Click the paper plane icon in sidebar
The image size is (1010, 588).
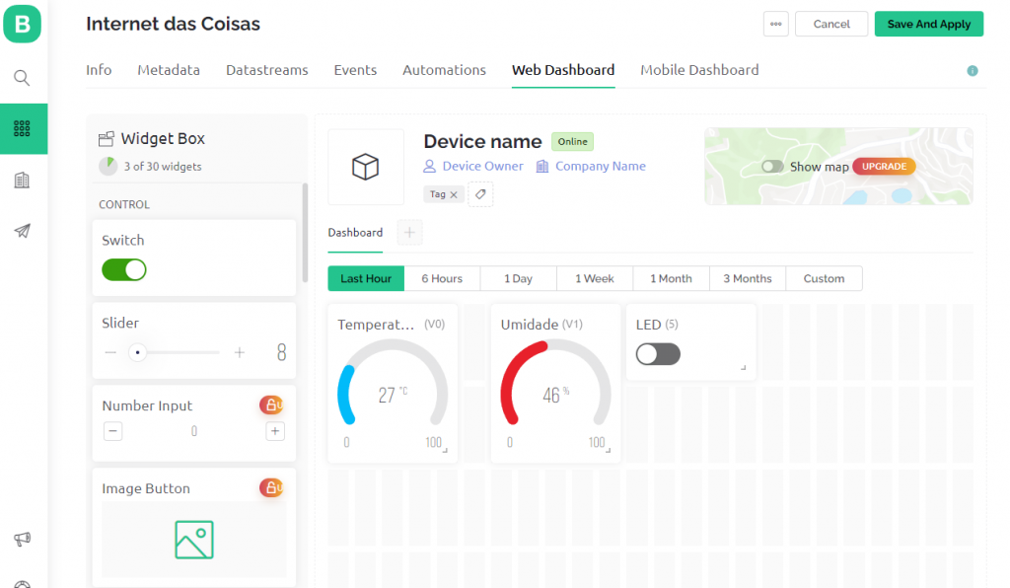[x=22, y=231]
